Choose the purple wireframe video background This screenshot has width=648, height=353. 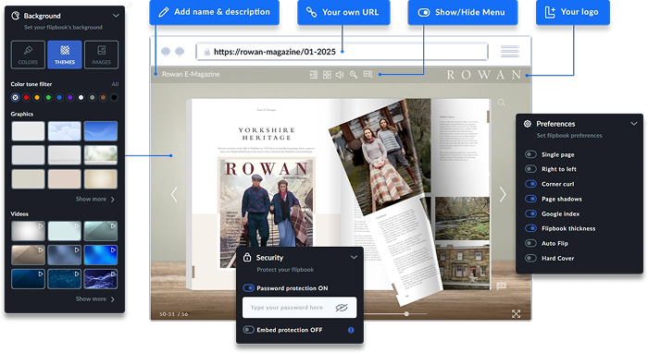click(x=100, y=279)
